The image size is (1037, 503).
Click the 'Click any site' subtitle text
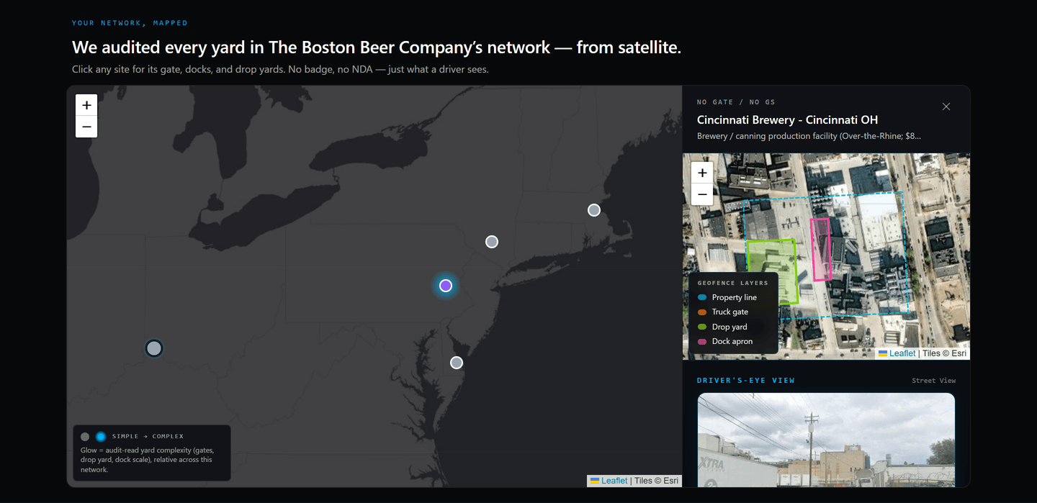click(x=280, y=70)
